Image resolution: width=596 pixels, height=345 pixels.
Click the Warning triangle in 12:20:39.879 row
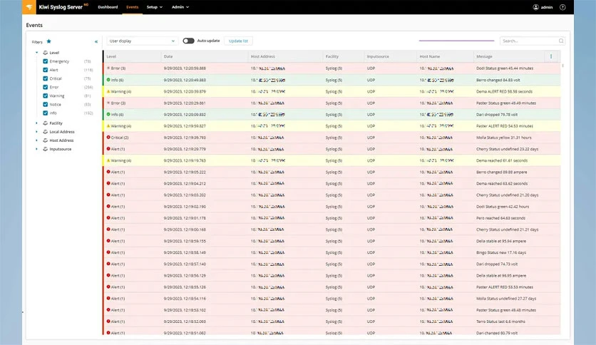tap(108, 91)
